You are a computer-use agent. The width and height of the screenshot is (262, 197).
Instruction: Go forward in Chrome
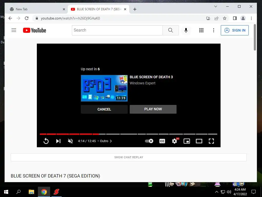tap(18, 18)
